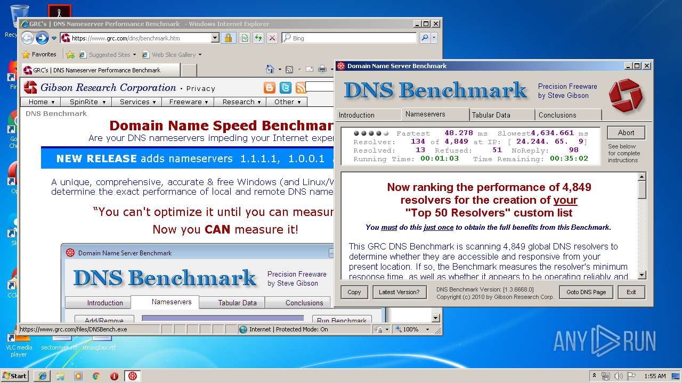
Task: Open search provider dropdown arrow
Action: 434,38
